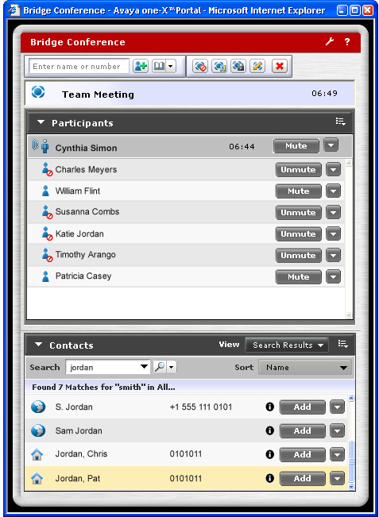Open the address book icon

point(160,66)
